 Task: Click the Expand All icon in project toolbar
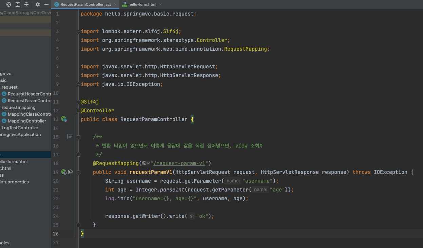[x=18, y=4]
